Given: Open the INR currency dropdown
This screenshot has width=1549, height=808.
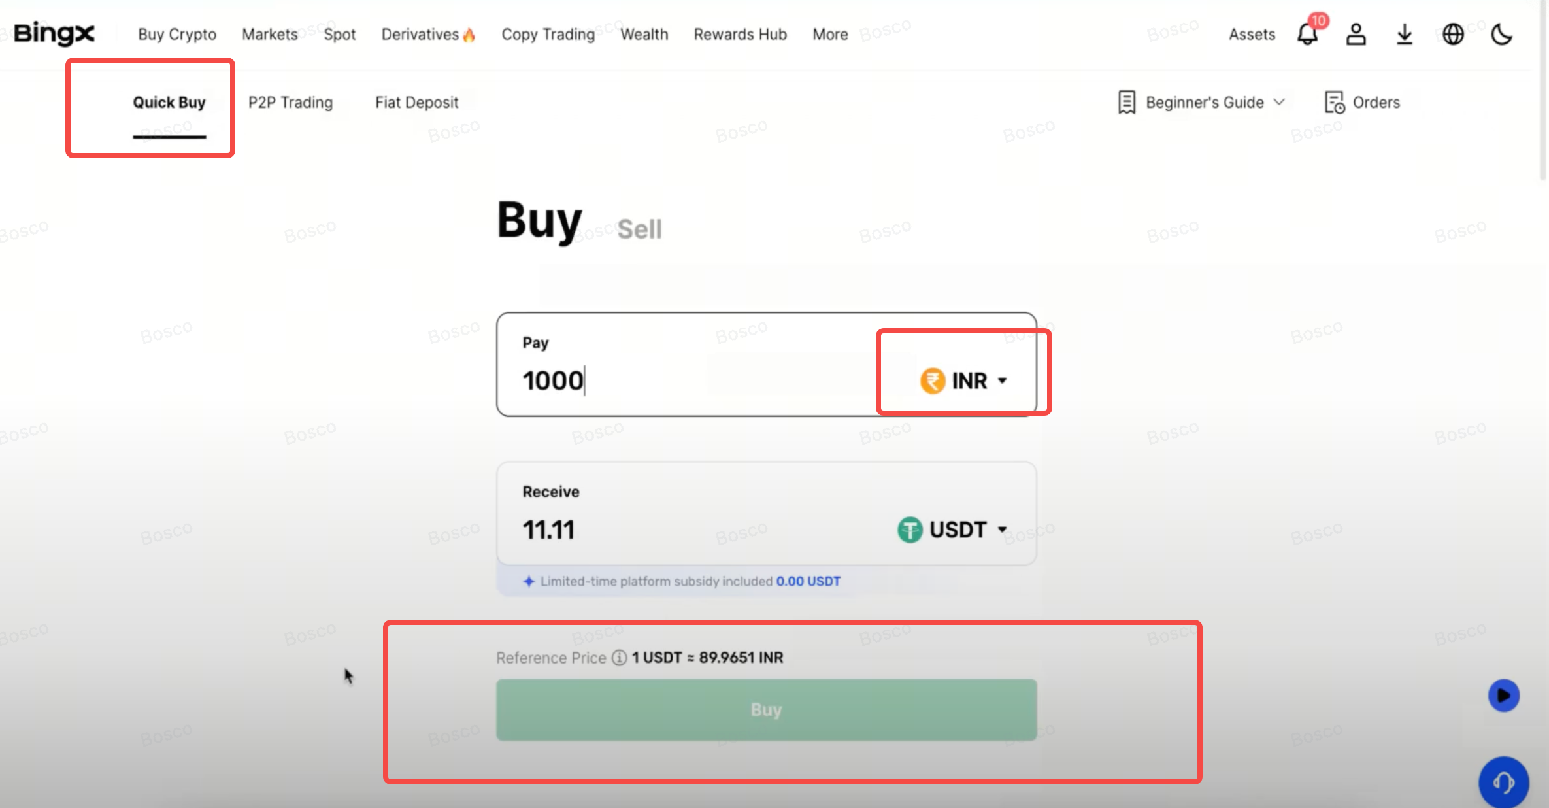Looking at the screenshot, I should point(964,380).
